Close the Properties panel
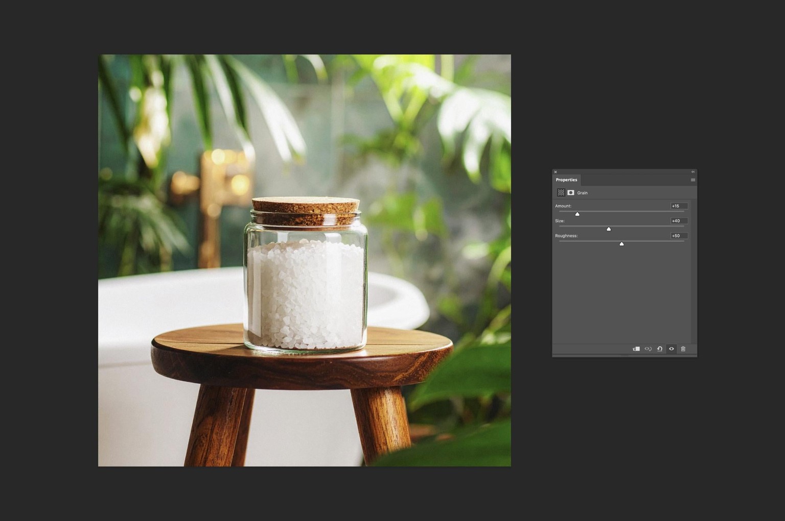785x521 pixels. click(556, 172)
